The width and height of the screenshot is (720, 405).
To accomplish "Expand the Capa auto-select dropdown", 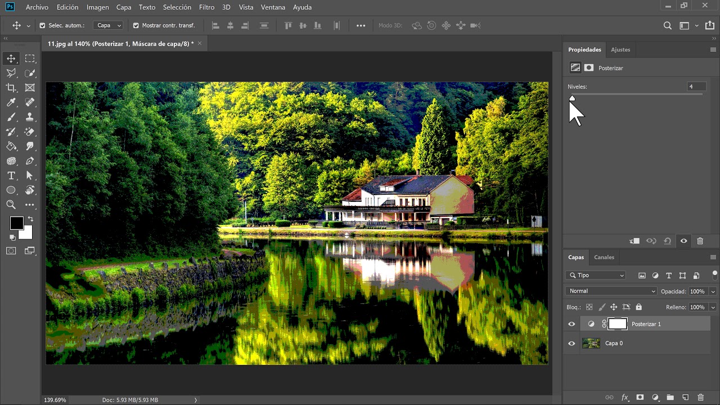I will pyautogui.click(x=108, y=25).
